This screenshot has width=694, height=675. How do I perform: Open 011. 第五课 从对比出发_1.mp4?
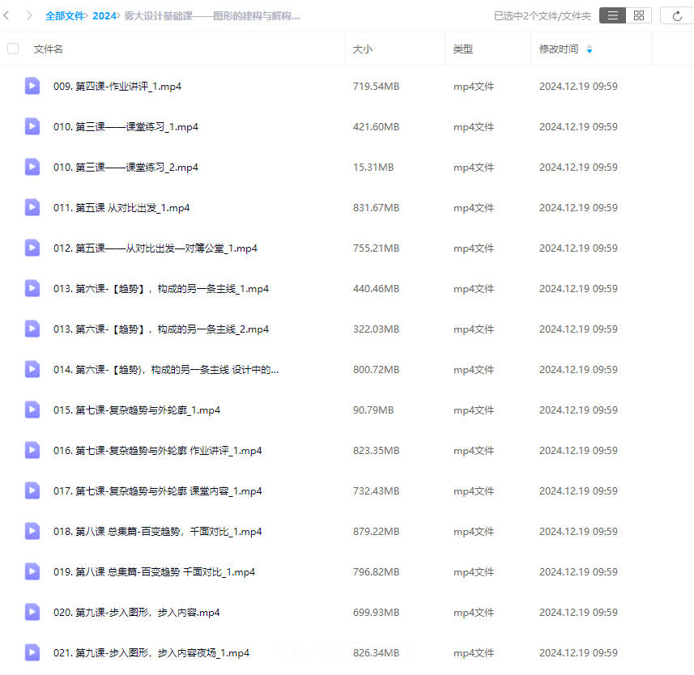pyautogui.click(x=121, y=208)
